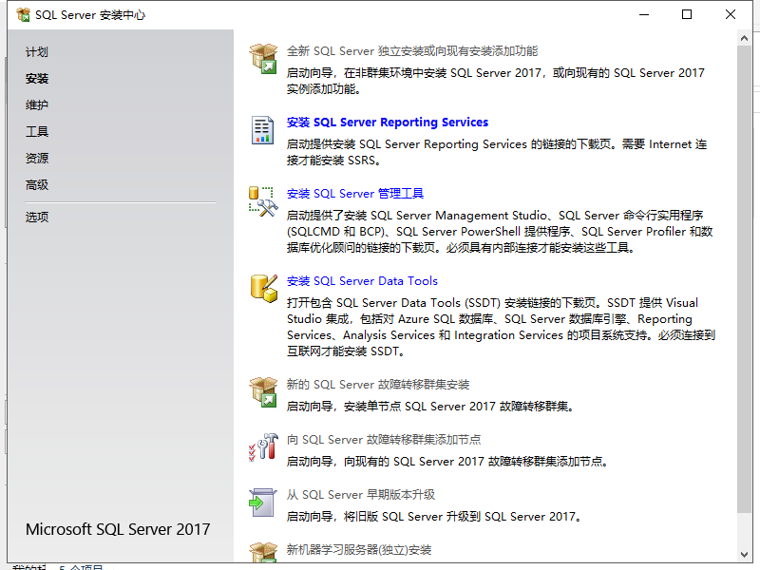This screenshot has width=760, height=570.
Task: Open the 资源 section
Action: pos(36,158)
